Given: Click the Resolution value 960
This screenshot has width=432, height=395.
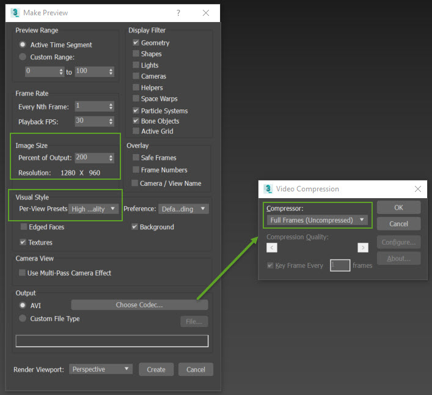Looking at the screenshot, I should point(95,173).
